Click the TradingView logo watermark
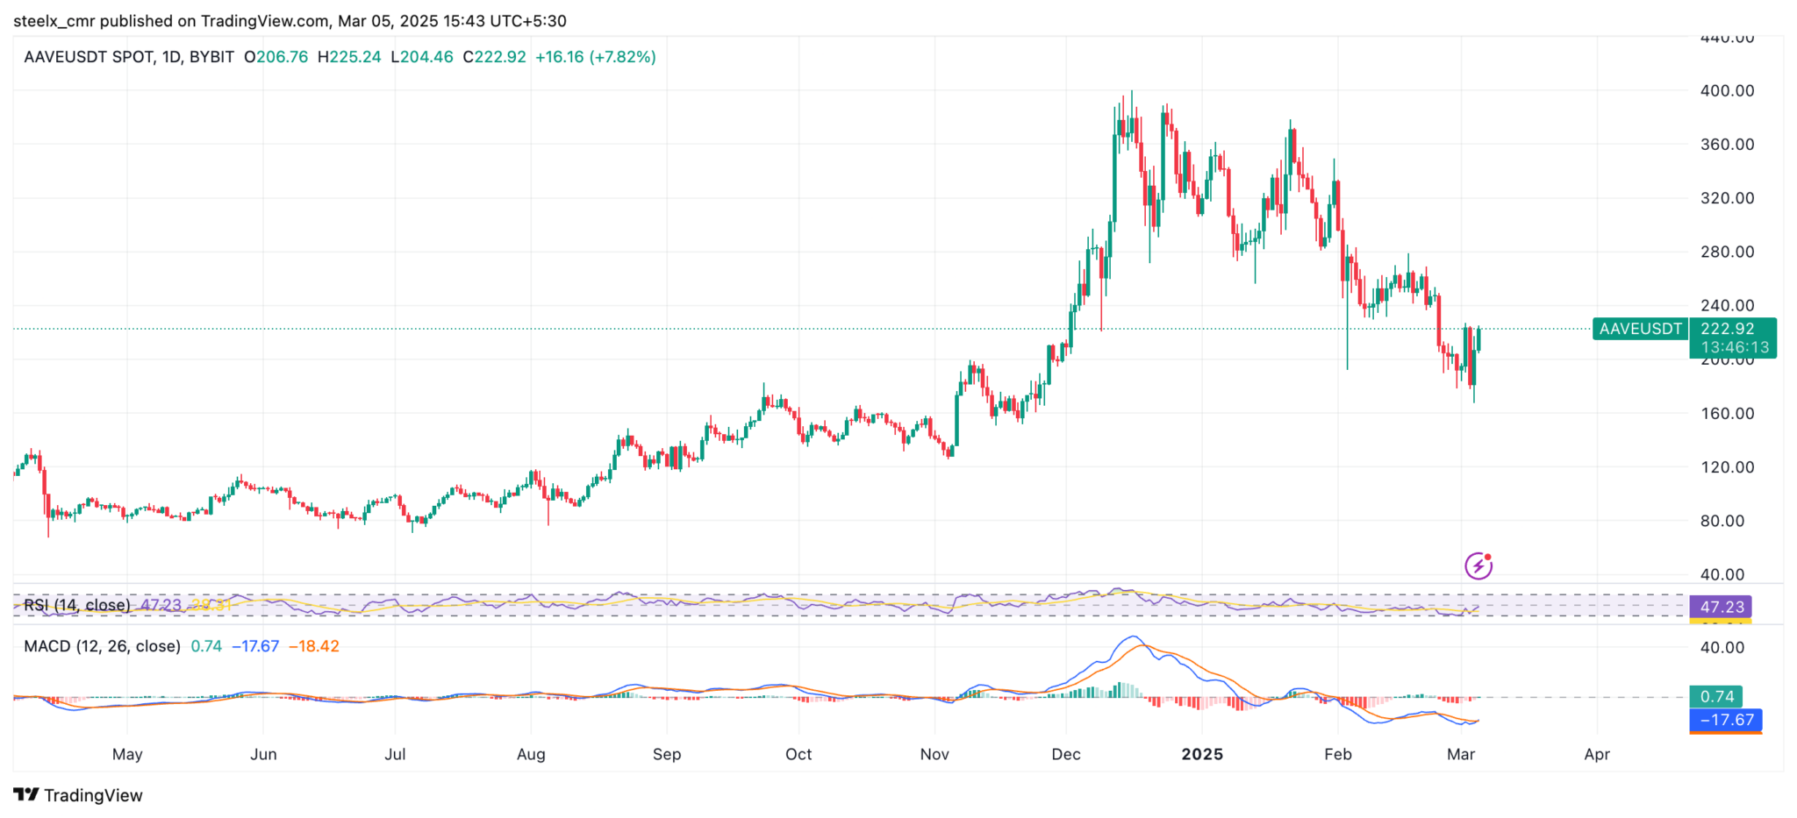This screenshot has width=1797, height=818. [x=79, y=795]
